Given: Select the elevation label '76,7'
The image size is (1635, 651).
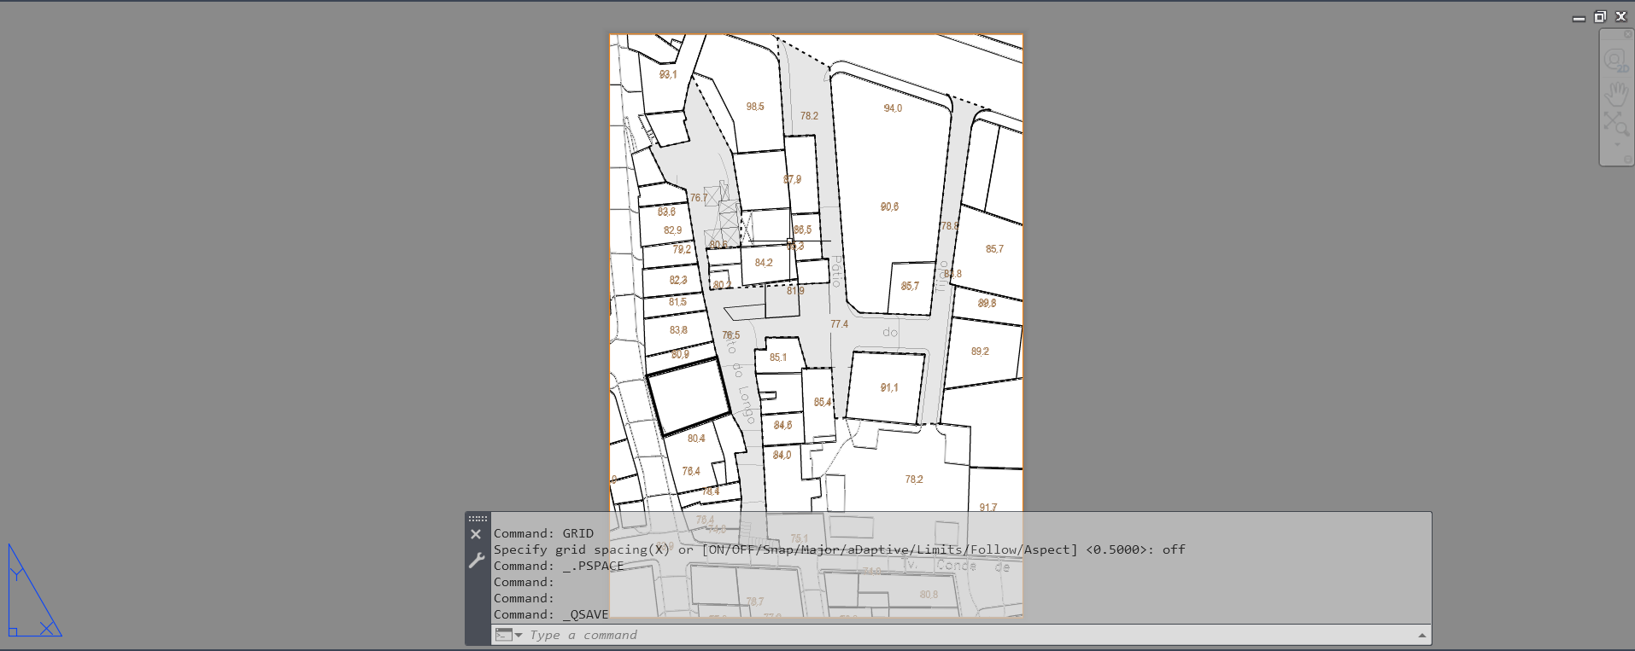Looking at the screenshot, I should (699, 198).
